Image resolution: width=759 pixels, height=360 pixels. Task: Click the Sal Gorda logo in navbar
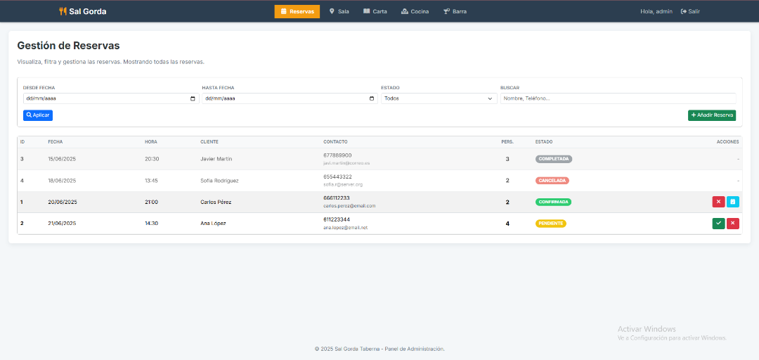[x=83, y=11]
